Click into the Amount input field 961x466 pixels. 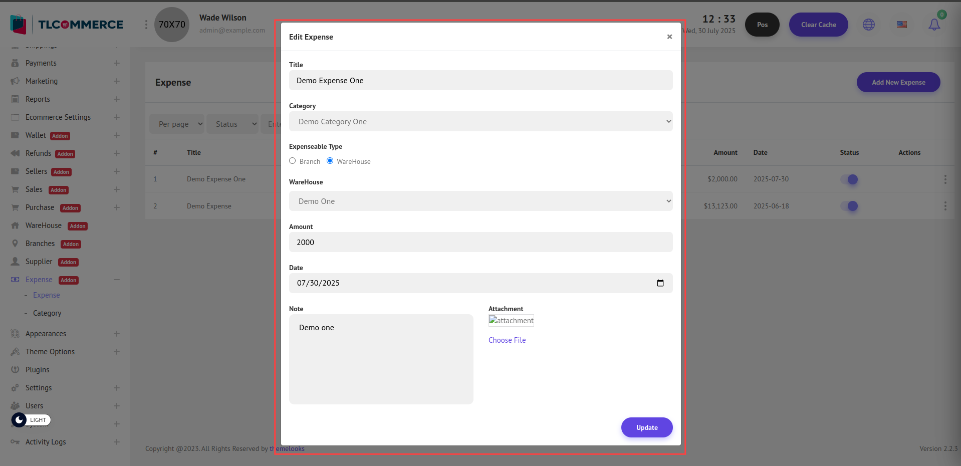(480, 243)
